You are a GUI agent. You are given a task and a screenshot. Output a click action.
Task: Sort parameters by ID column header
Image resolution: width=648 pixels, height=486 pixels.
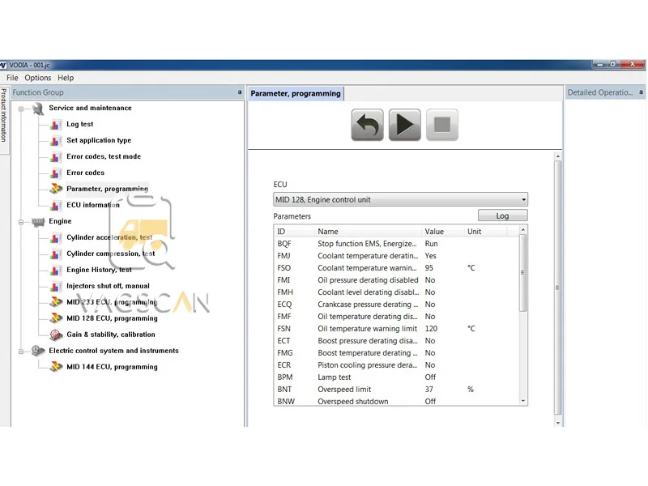coord(294,232)
